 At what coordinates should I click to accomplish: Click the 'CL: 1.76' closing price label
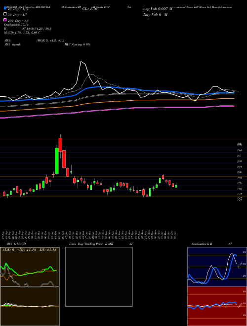tap(90, 9)
